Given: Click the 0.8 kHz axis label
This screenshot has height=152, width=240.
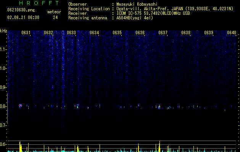Looking at the screenshot, I should coord(3,106).
